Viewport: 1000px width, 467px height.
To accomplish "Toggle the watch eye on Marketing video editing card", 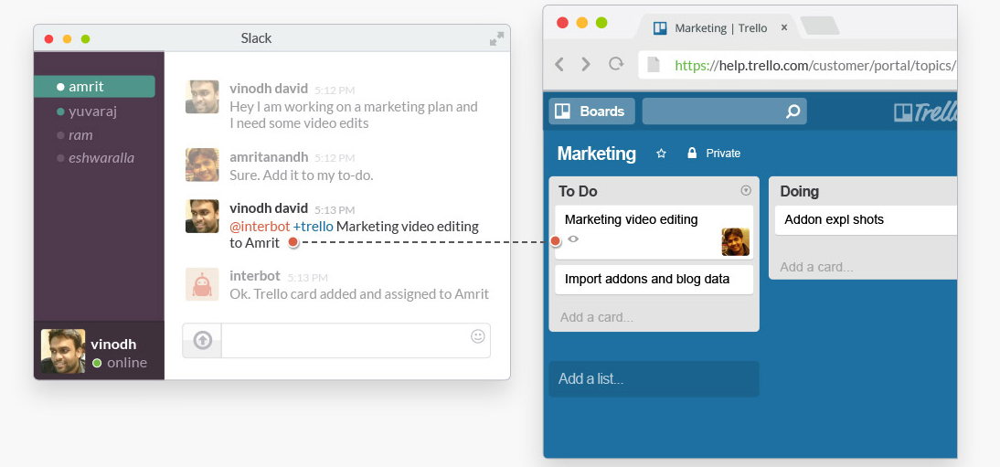I will 573,239.
